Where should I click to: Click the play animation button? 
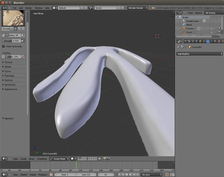point(130,175)
